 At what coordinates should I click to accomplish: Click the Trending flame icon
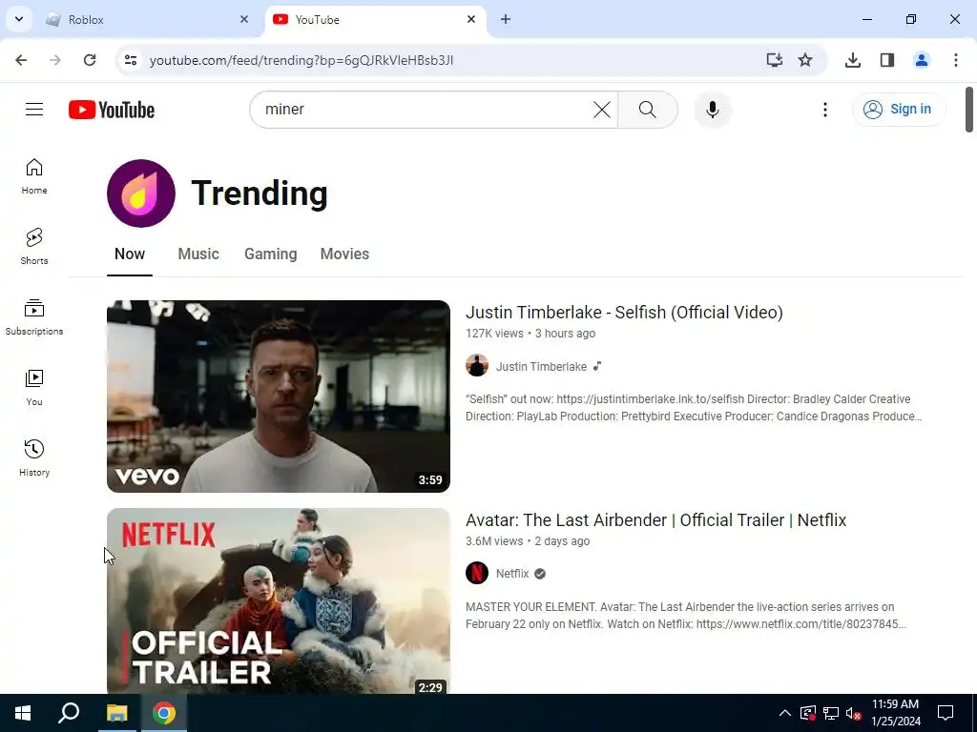(x=141, y=193)
